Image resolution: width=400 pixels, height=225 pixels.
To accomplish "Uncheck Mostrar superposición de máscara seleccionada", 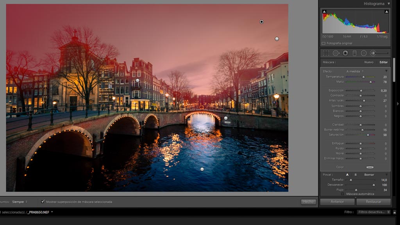I will (x=43, y=202).
